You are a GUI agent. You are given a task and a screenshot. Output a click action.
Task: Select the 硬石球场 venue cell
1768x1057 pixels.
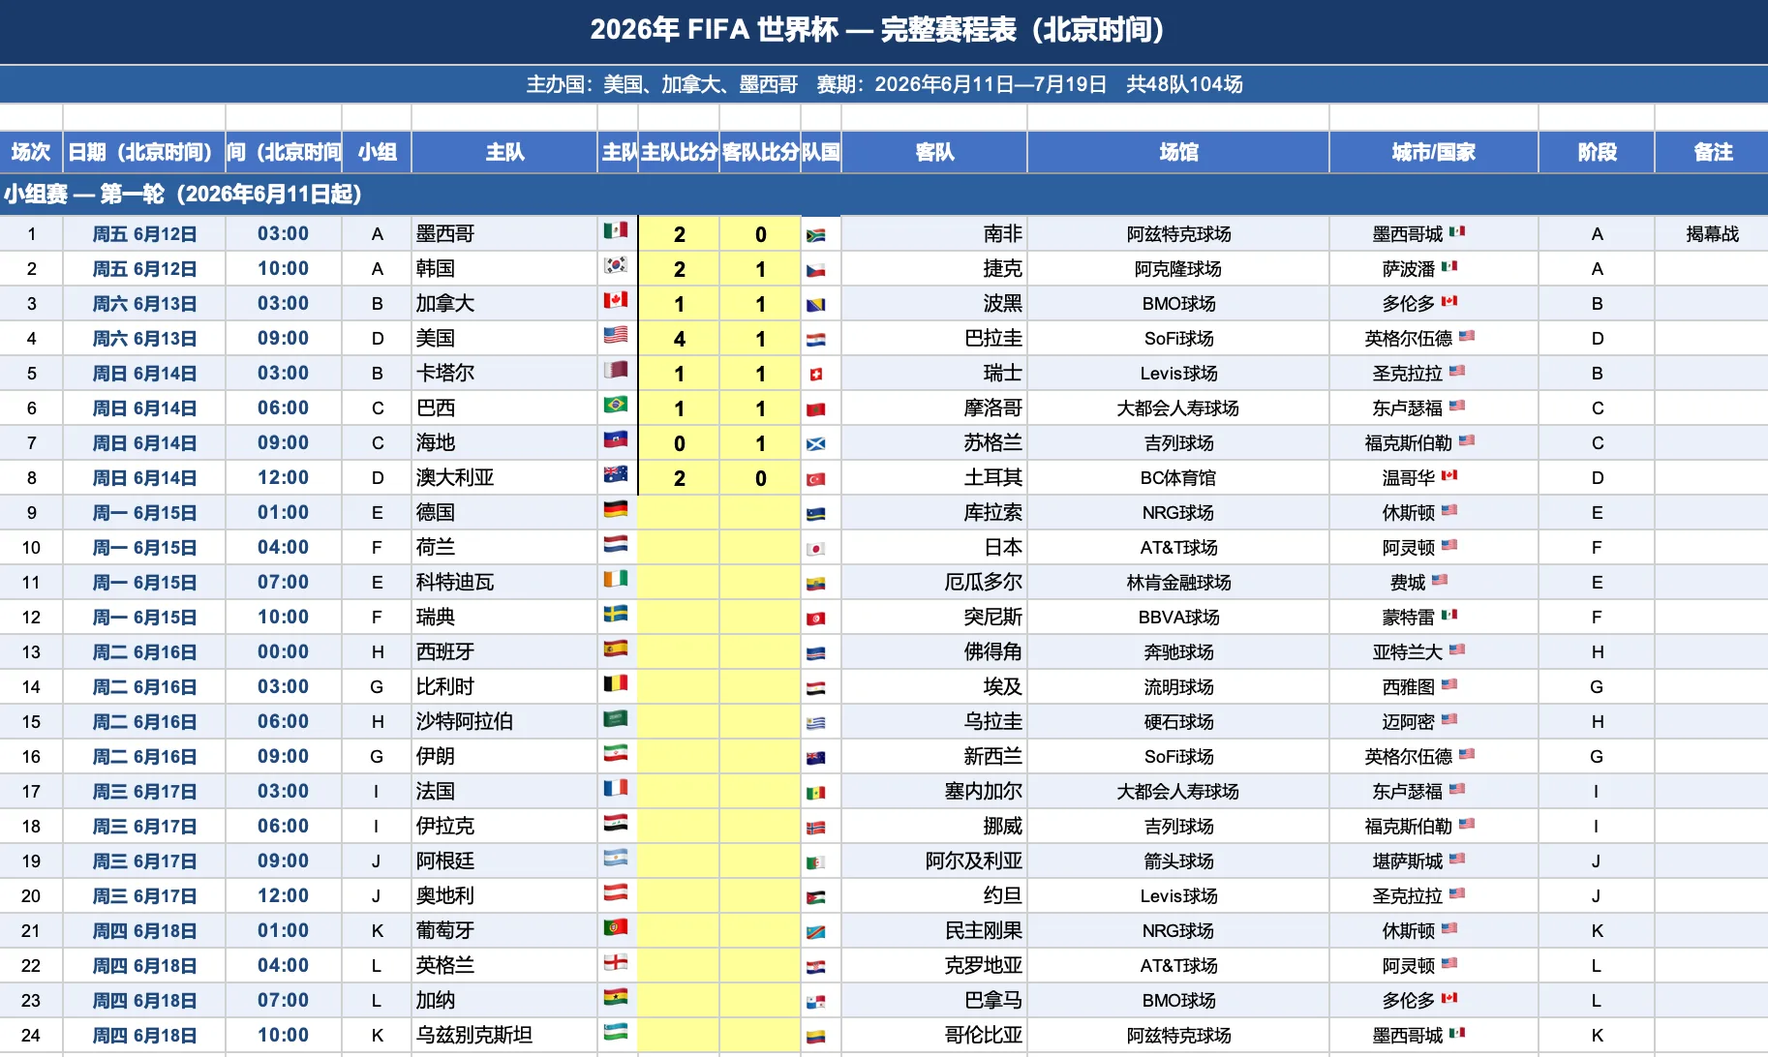(x=1178, y=721)
